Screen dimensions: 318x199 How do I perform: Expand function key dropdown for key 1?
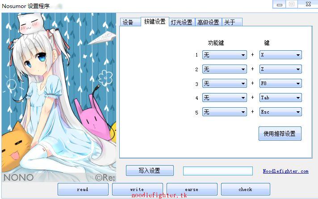225,55
